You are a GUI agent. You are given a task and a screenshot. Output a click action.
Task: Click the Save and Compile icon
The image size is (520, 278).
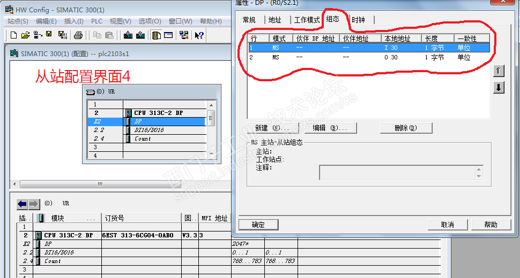click(62, 35)
